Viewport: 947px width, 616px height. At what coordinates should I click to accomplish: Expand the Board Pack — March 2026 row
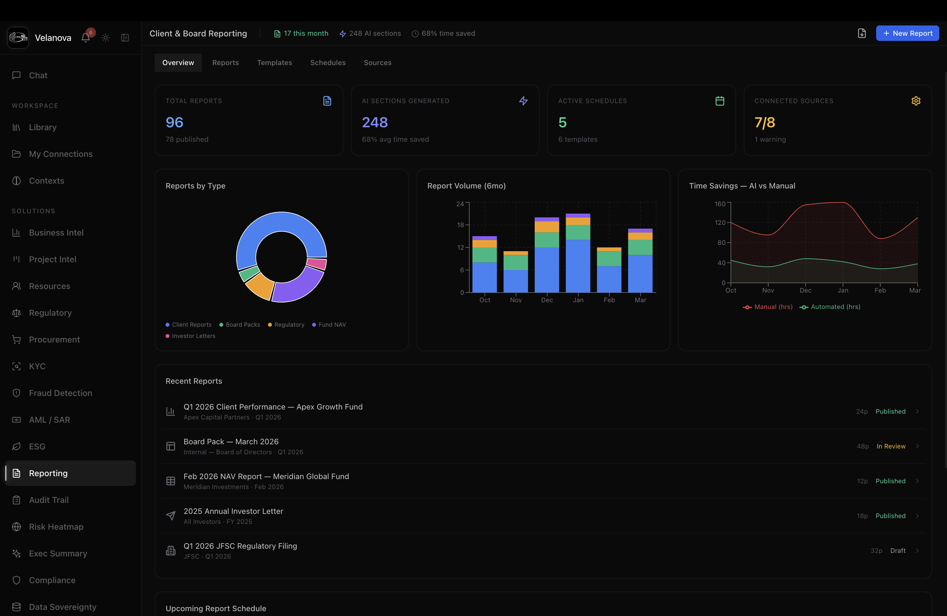pyautogui.click(x=917, y=446)
